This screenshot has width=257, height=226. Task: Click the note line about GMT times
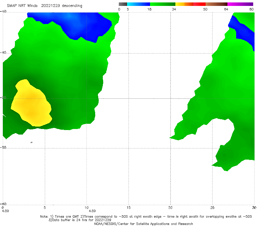[x=146, y=217]
